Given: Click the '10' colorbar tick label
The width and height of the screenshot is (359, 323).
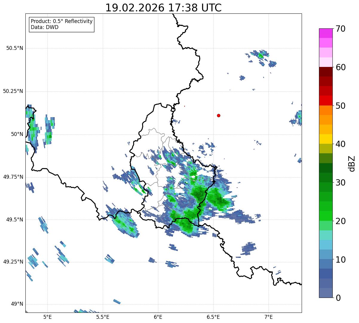Looking at the screenshot, I should click(340, 260).
